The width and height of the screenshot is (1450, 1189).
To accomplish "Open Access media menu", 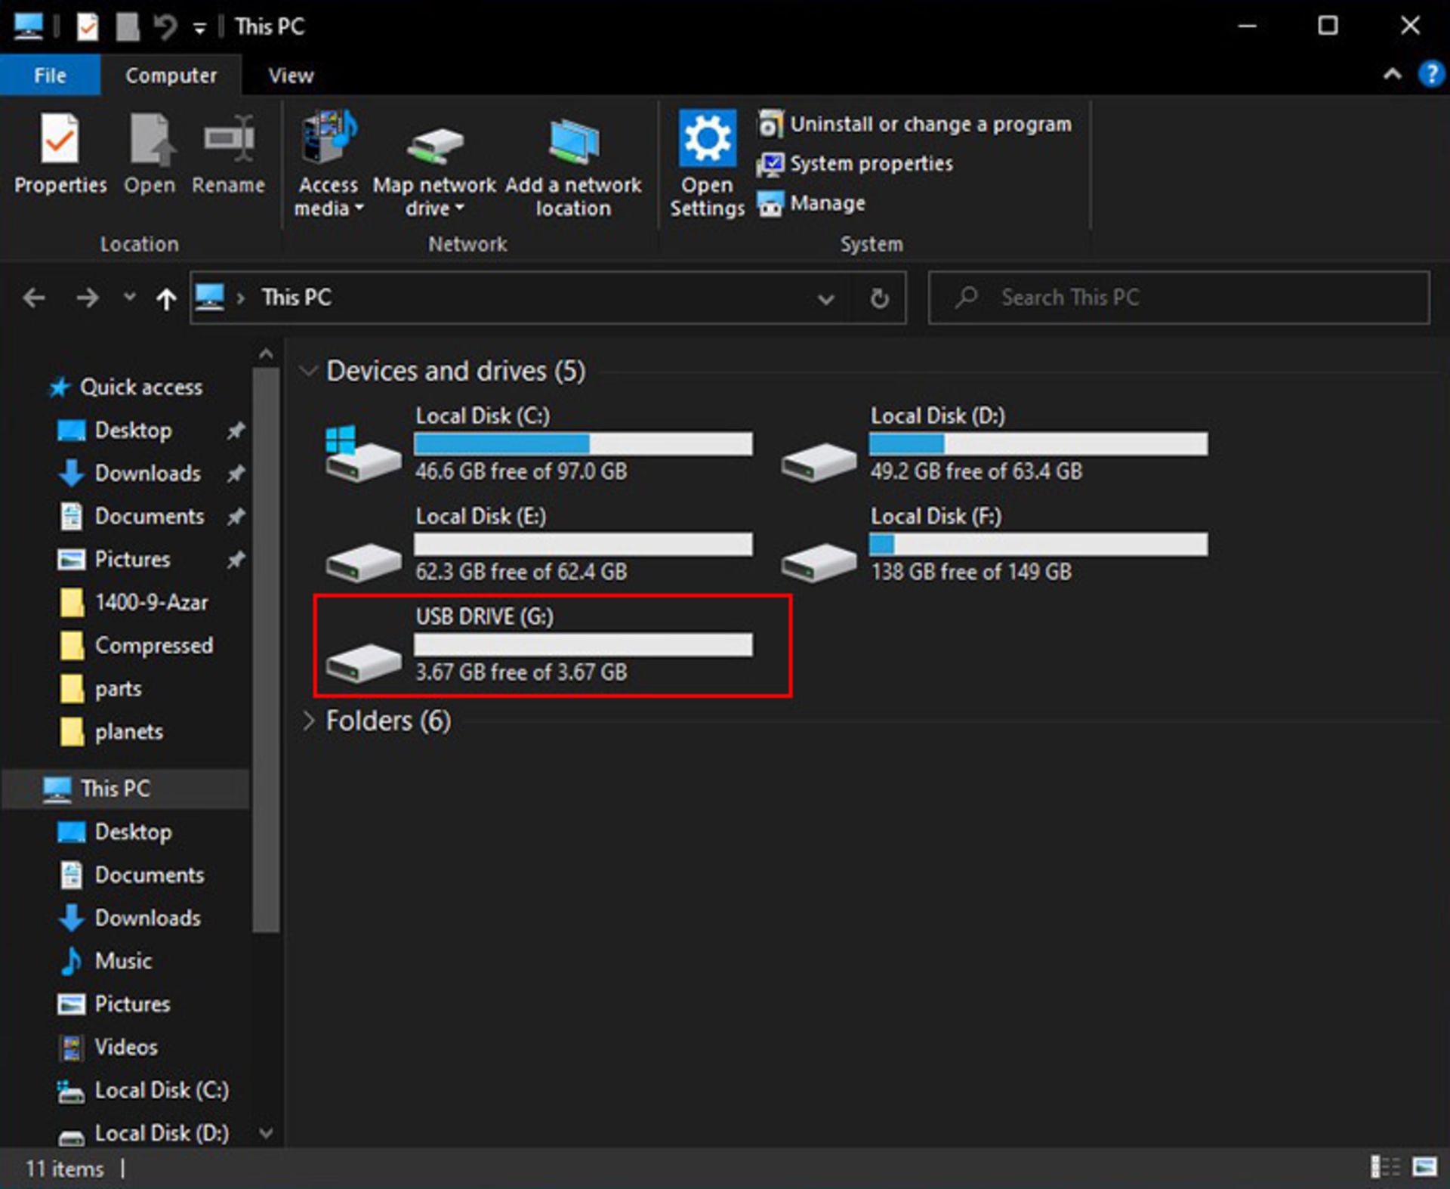I will click(x=329, y=162).
